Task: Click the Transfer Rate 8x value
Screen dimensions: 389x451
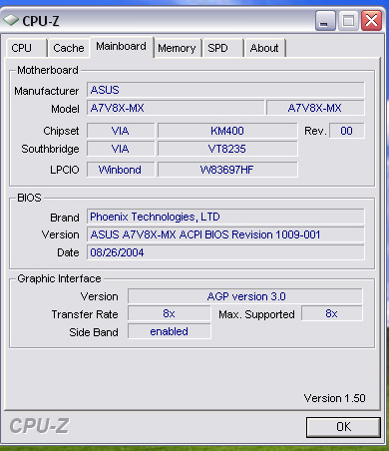Action: (x=169, y=313)
